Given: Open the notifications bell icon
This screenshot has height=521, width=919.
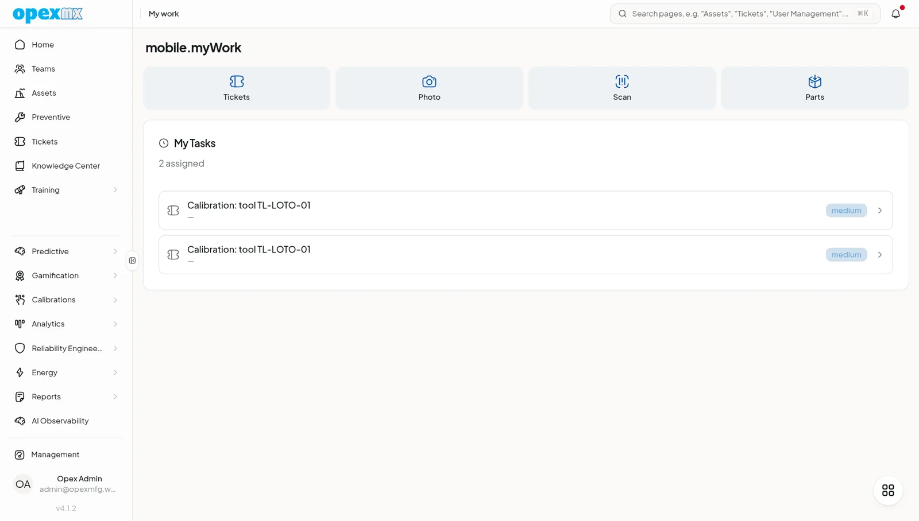Looking at the screenshot, I should point(895,14).
